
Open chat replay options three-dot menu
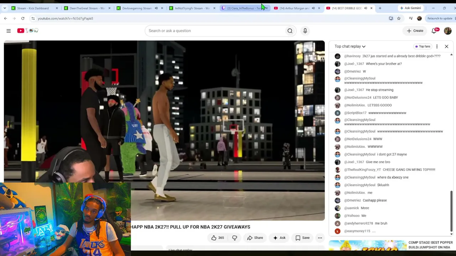pyautogui.click(x=437, y=46)
